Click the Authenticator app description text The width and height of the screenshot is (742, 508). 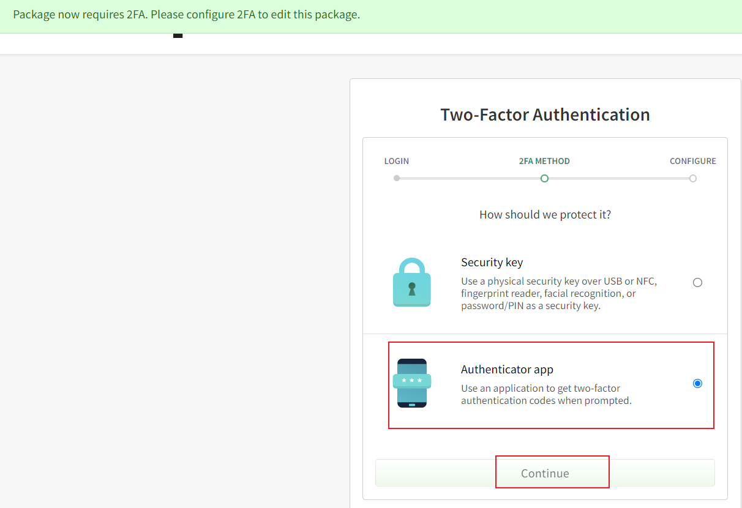coord(545,395)
